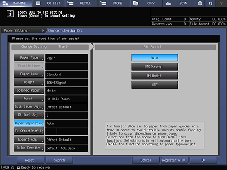227x170 pixels.
Task: Click the Orig. Count readout
Action: (x=169, y=19)
